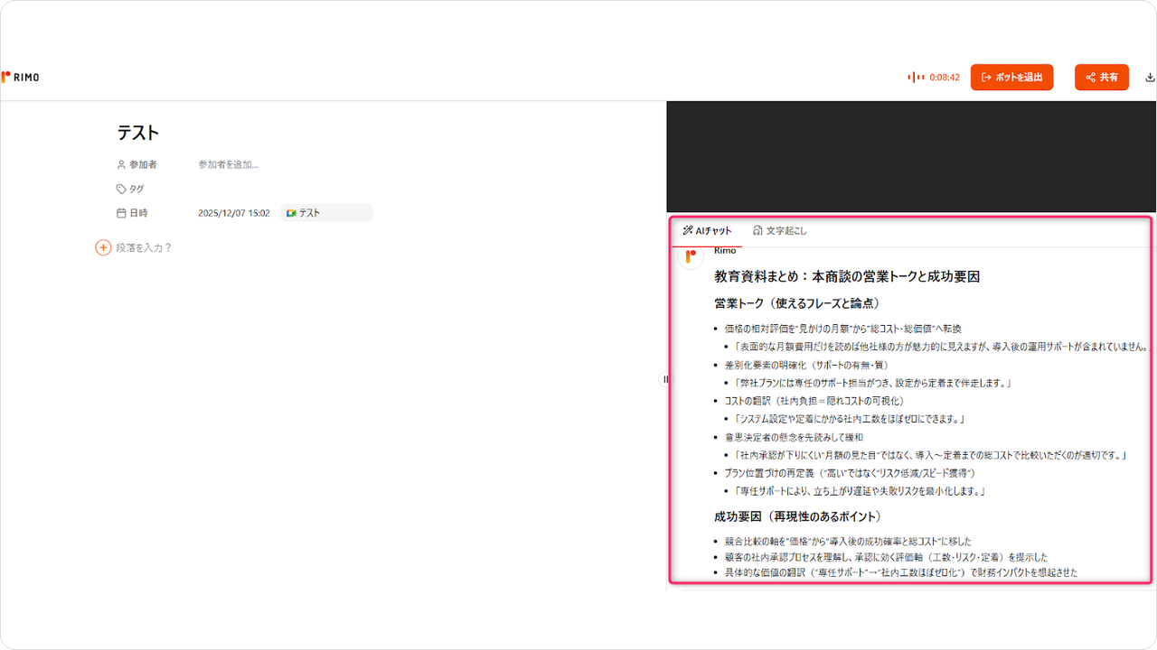The image size is (1157, 650).
Task: Click the heading 教育資料まとめ：本商談の営業トークと成功要因
Action: pyautogui.click(x=847, y=276)
